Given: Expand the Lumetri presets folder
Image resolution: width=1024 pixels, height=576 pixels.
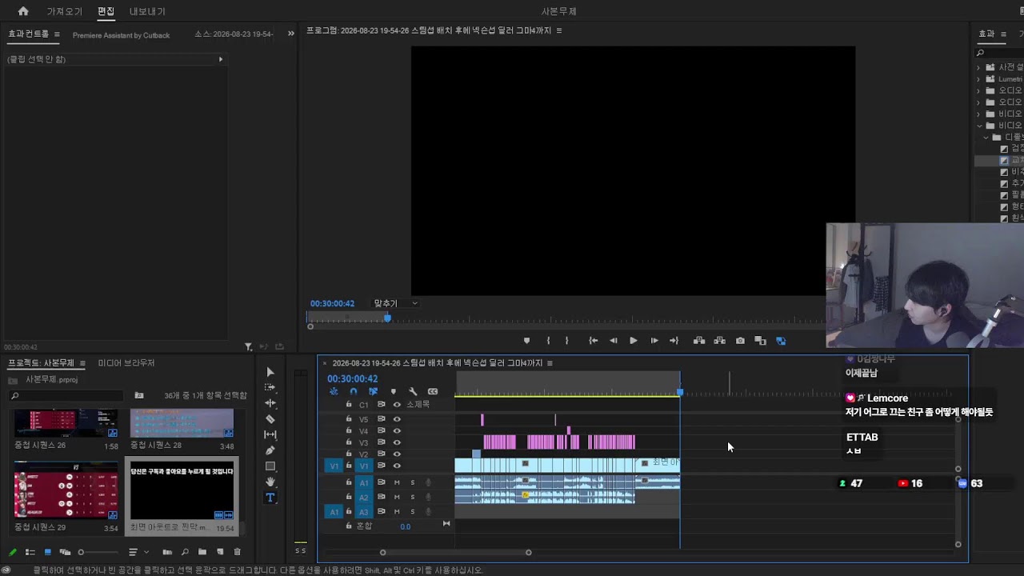Looking at the screenshot, I should tap(978, 79).
